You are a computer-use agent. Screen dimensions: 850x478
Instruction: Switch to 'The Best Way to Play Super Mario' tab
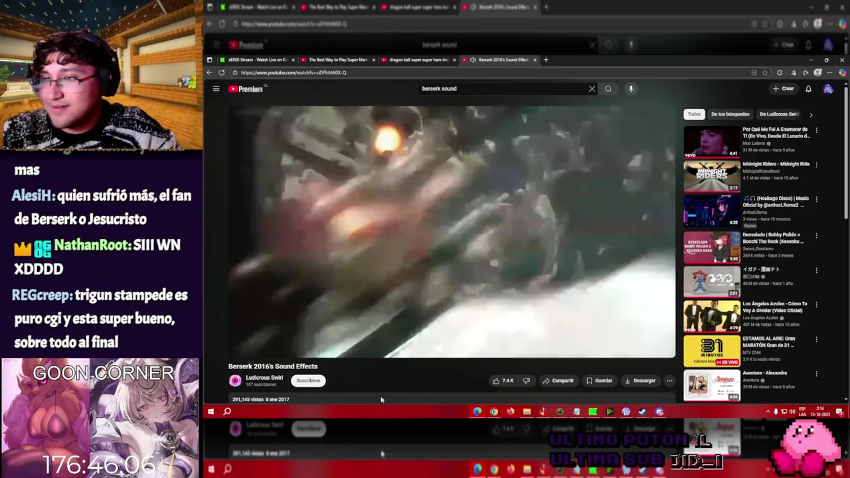click(337, 60)
